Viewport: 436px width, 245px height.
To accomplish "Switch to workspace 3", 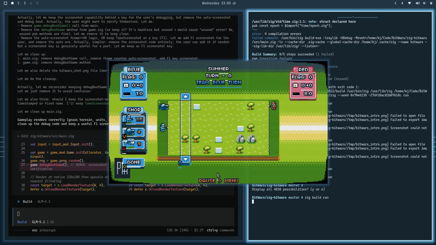I will coord(25,3).
